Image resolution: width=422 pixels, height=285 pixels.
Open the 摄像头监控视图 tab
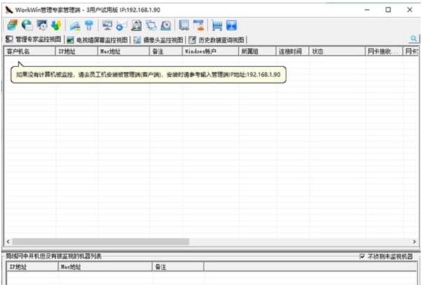pyautogui.click(x=158, y=40)
